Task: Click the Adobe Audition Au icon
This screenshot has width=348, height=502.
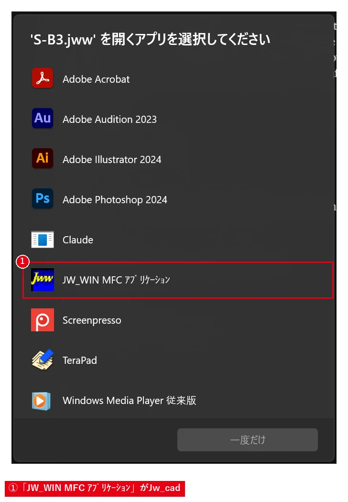Action: click(43, 118)
